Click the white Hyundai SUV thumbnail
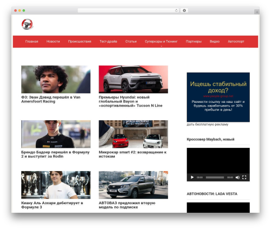Image resolution: width=271 pixels, height=229 pixels. click(x=133, y=80)
